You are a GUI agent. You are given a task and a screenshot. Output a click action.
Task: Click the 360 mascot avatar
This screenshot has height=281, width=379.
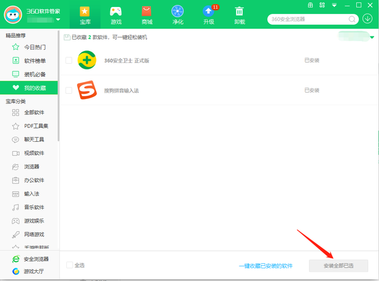13,14
